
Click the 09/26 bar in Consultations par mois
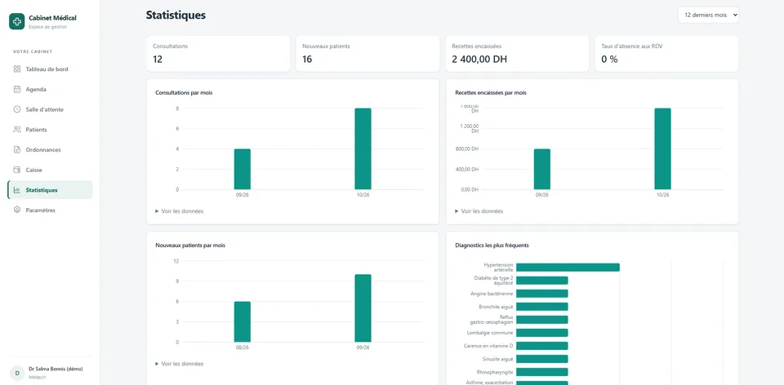point(242,170)
